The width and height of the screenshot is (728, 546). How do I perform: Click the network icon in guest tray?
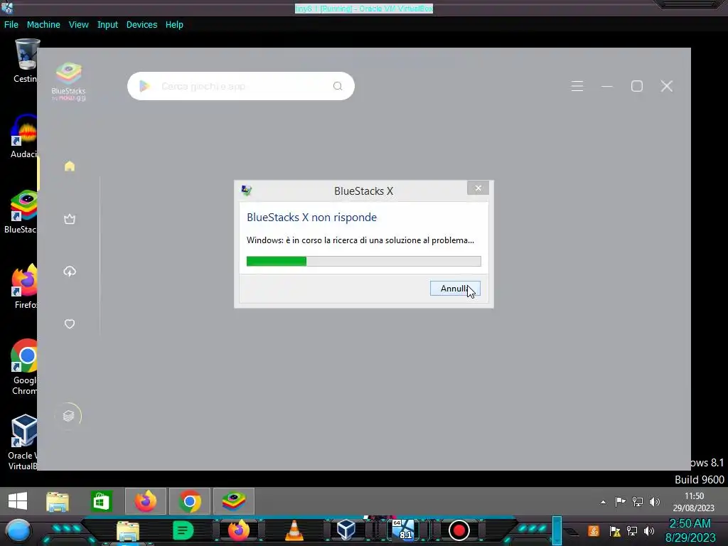tap(638, 501)
